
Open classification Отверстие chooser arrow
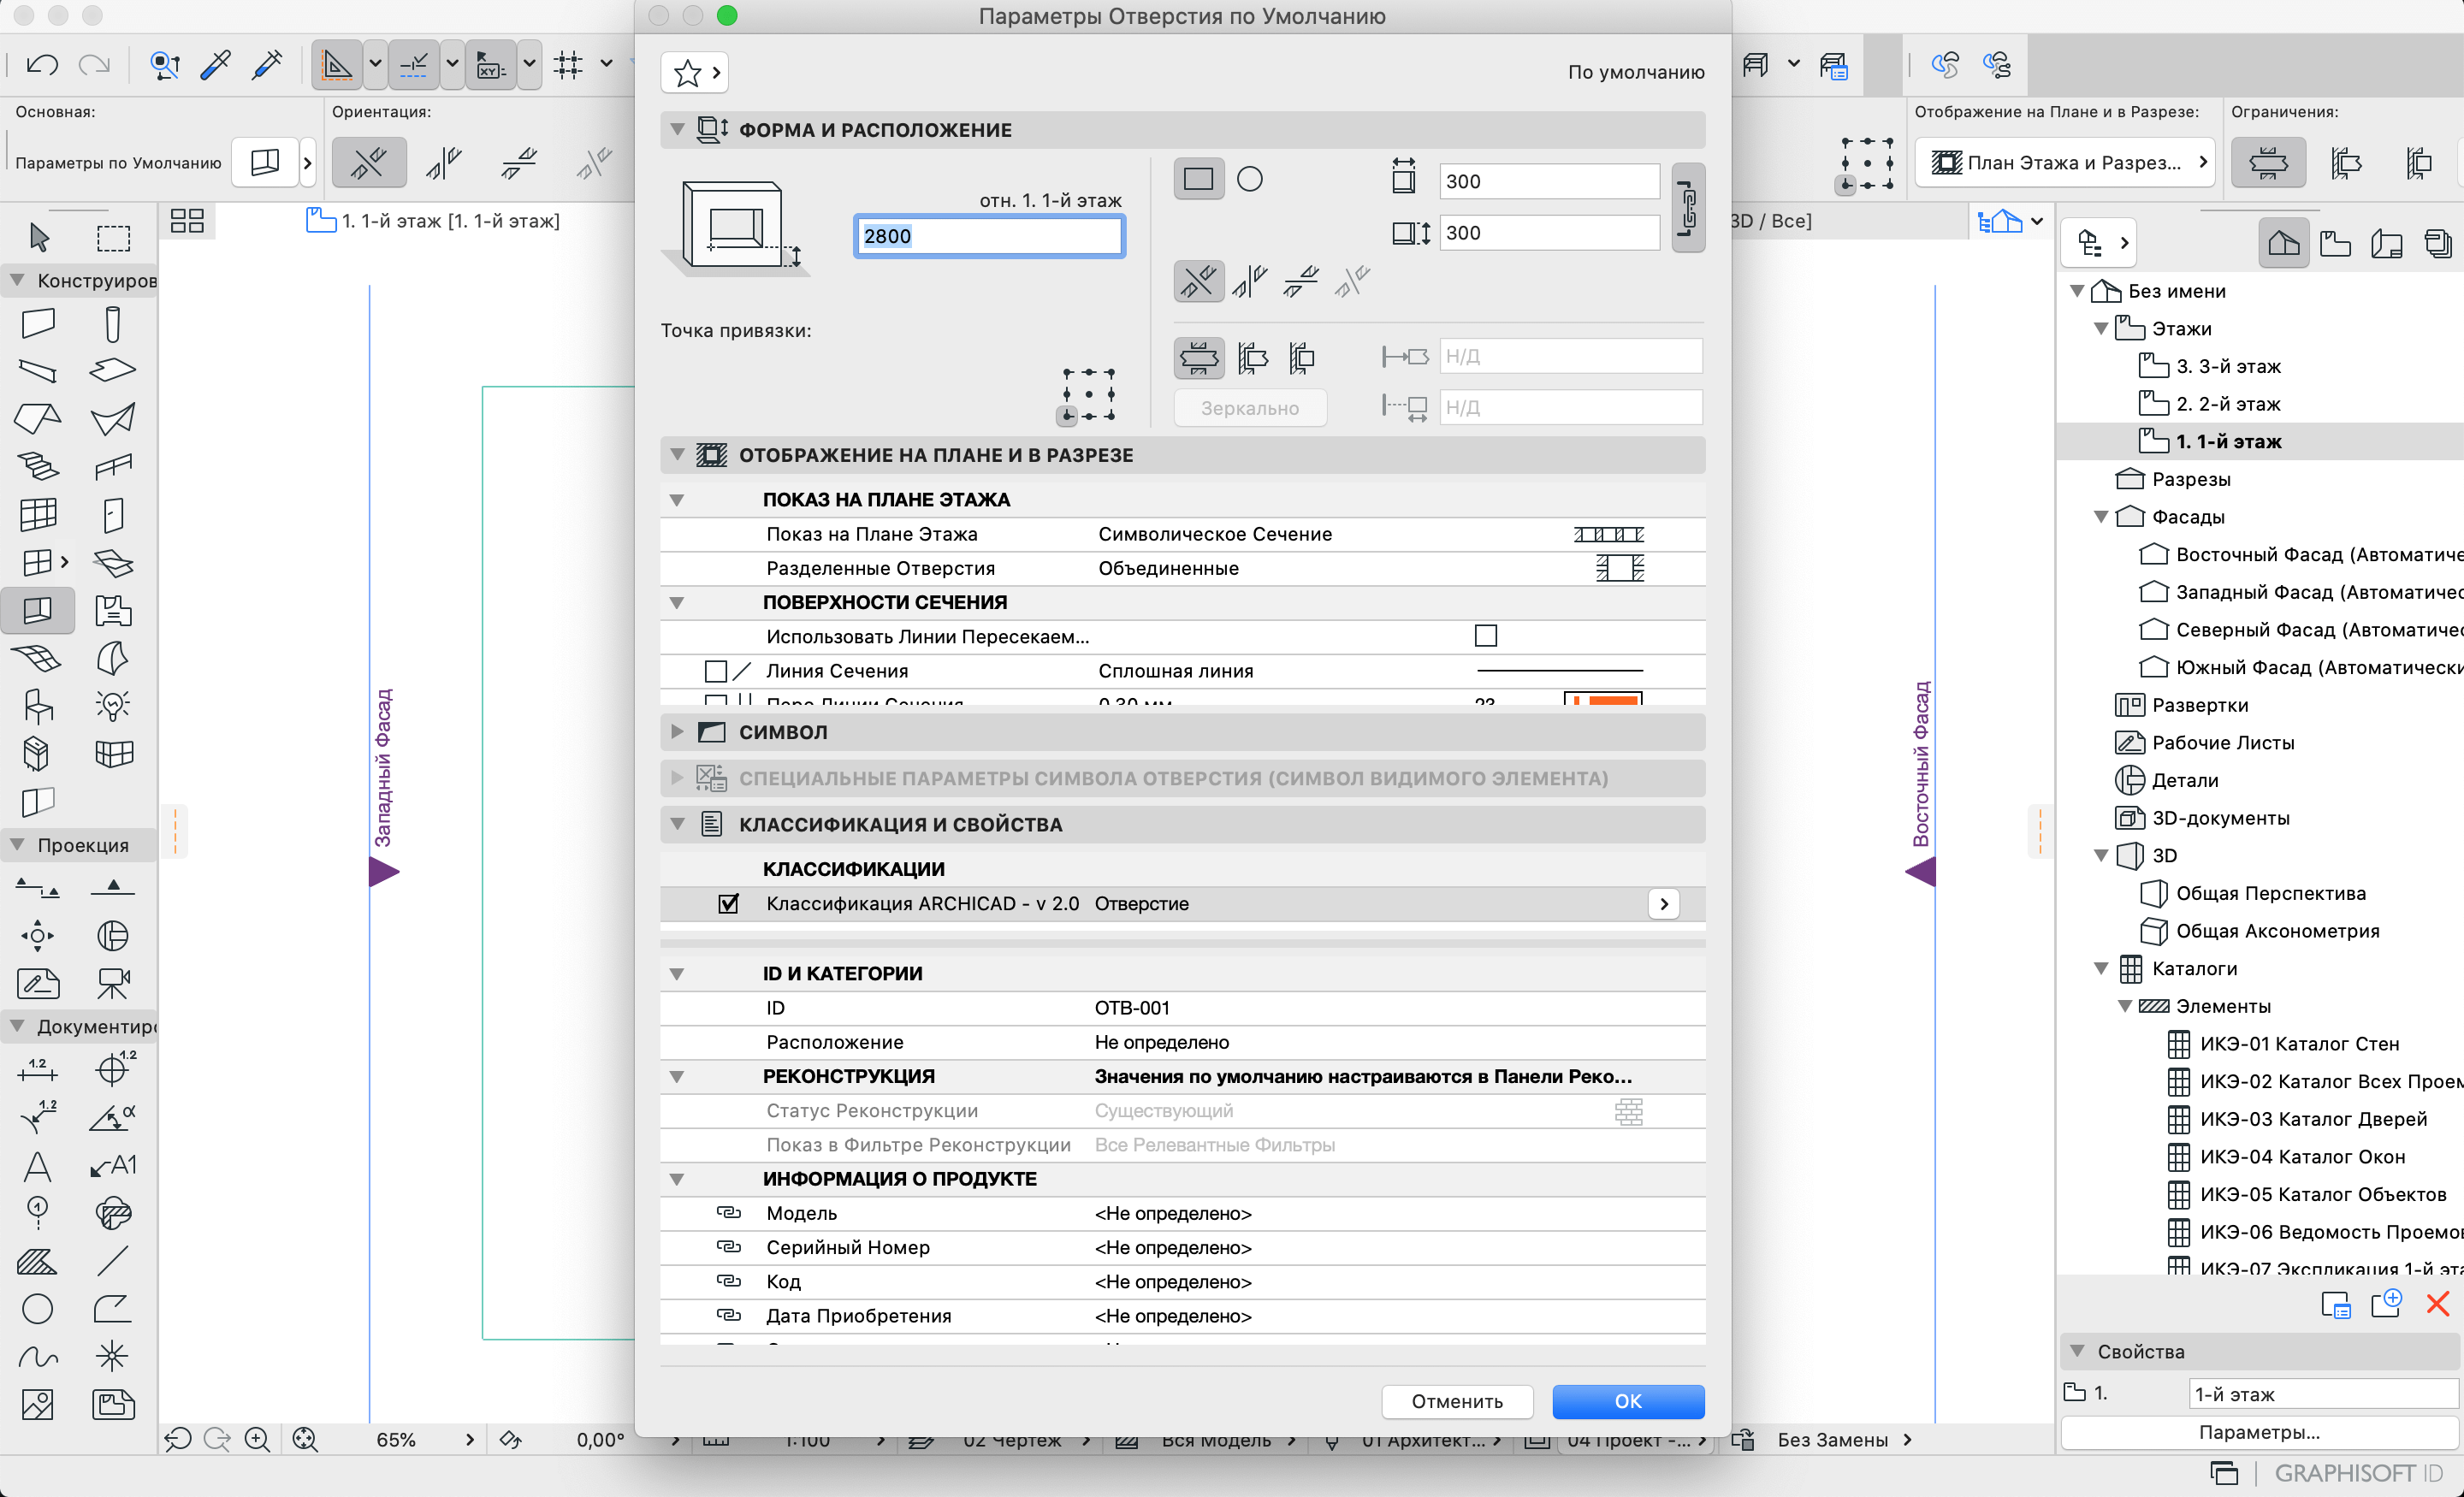coord(1663,903)
